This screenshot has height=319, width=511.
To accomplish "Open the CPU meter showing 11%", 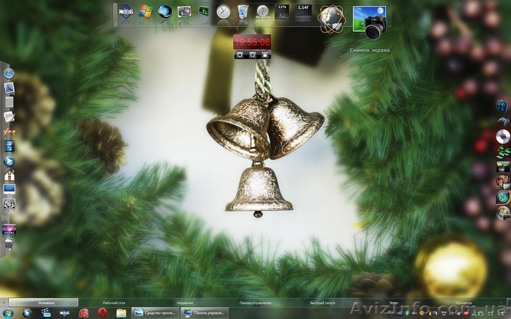I will (282, 12).
